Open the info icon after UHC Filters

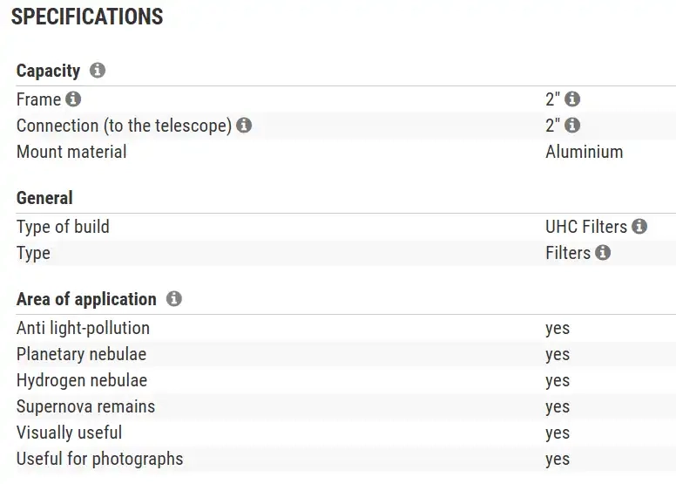[639, 227]
